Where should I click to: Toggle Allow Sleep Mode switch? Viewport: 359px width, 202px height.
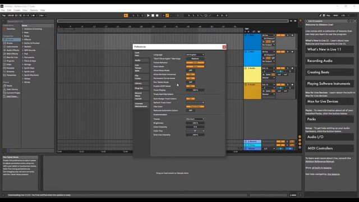[191, 70]
